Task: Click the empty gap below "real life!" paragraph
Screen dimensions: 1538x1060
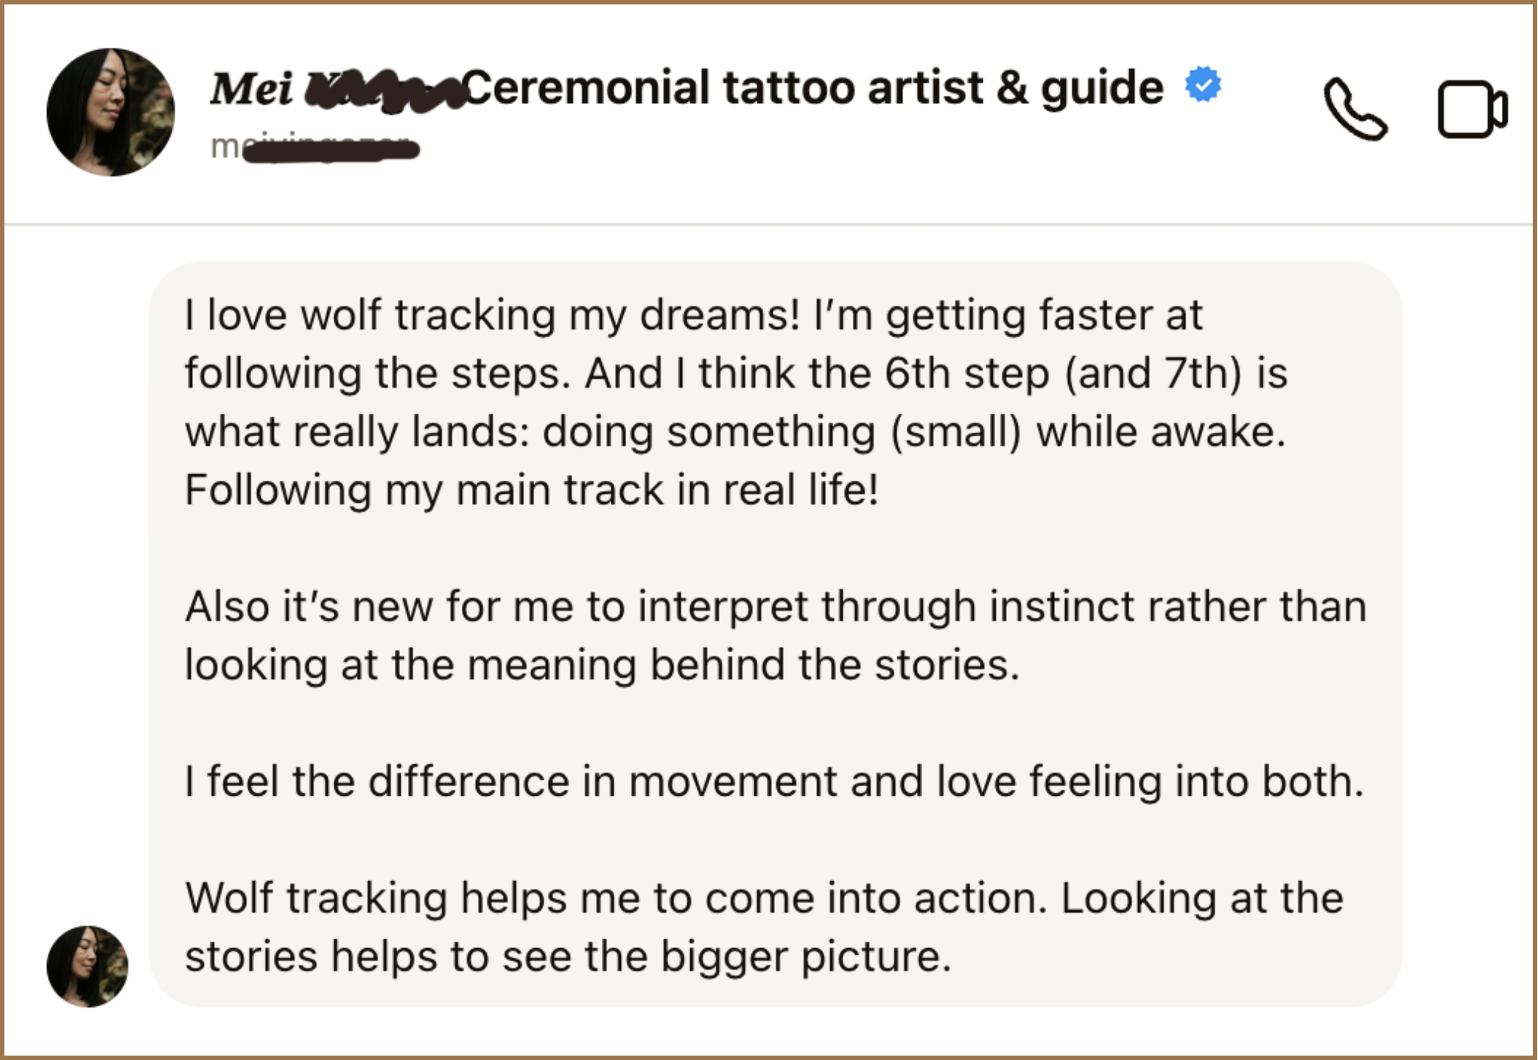Action: pos(737,548)
